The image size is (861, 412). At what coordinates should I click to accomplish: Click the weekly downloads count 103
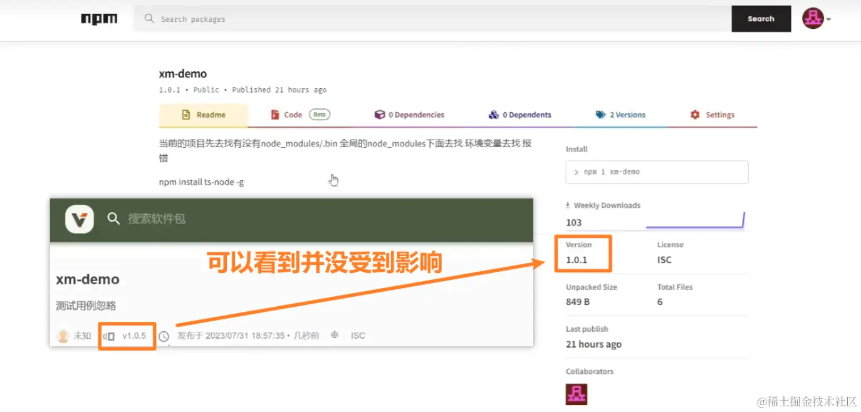(x=574, y=222)
